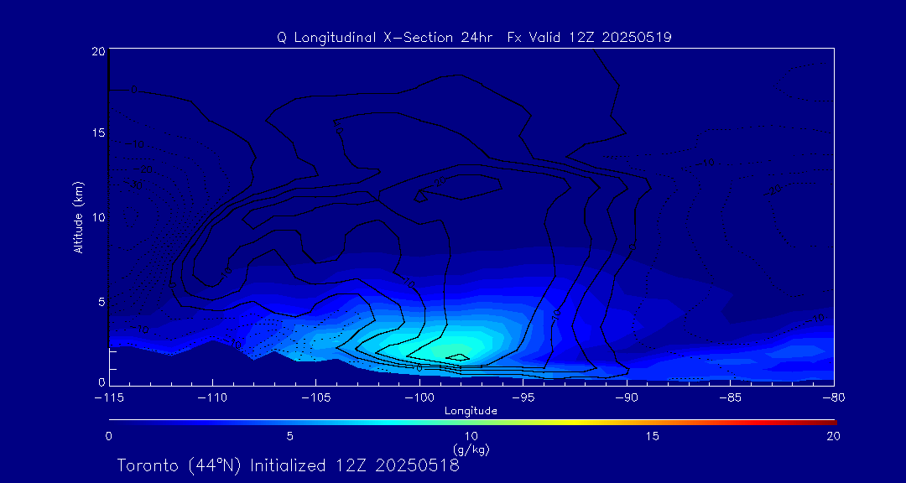
Task: Click the solid 20 contour label near 11 km
Action: point(440,181)
